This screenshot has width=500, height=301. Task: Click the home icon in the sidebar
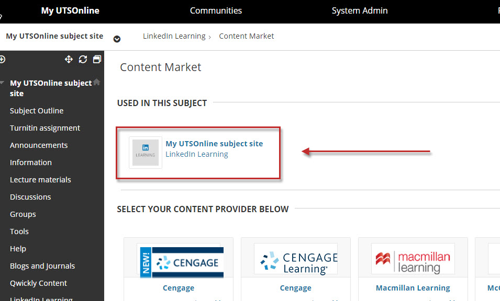point(96,82)
